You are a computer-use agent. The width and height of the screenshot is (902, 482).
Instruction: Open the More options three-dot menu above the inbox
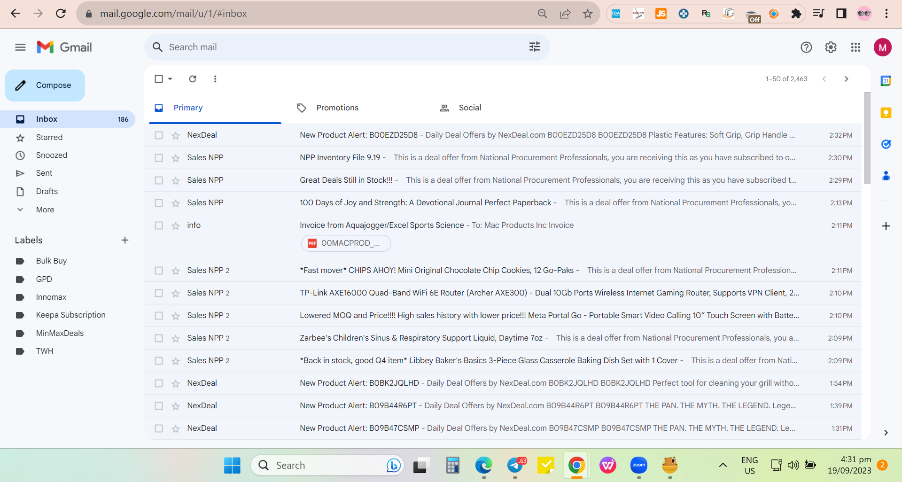[215, 79]
